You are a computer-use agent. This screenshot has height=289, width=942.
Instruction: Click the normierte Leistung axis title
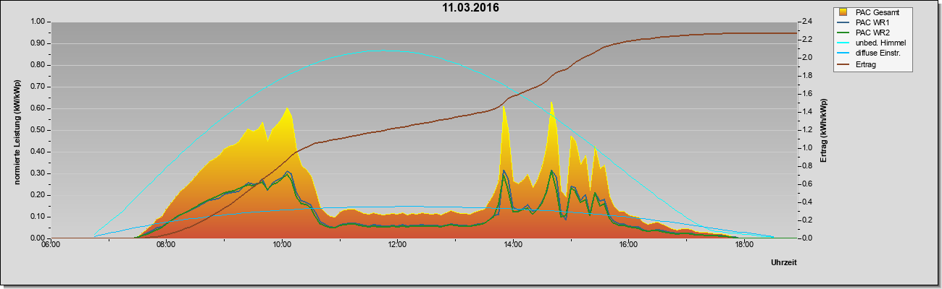(16, 129)
